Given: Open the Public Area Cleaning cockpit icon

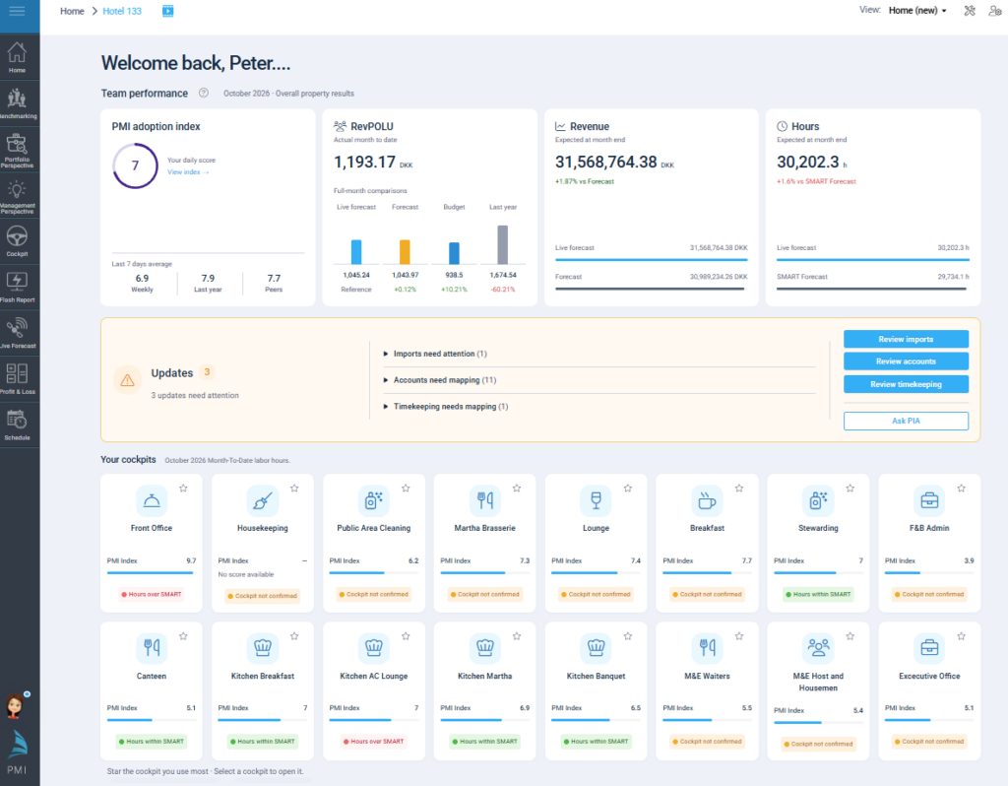Looking at the screenshot, I should tap(373, 500).
